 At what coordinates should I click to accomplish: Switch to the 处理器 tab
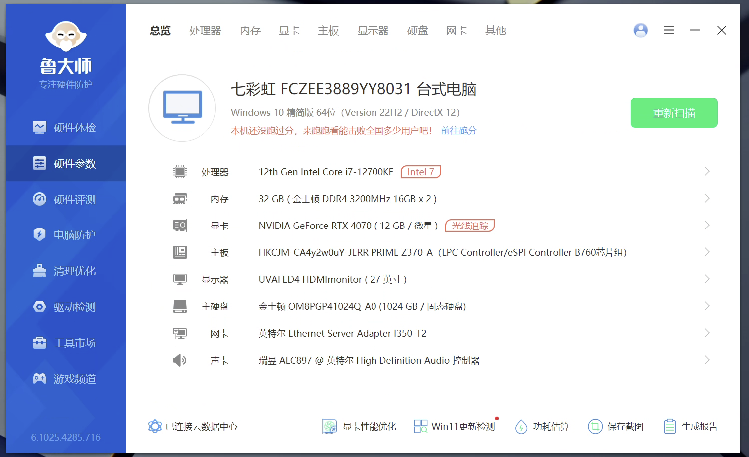click(205, 31)
